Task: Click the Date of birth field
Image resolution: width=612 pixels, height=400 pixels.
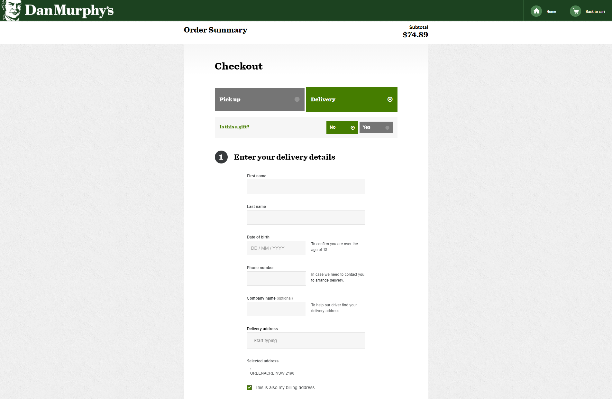Action: pyautogui.click(x=276, y=248)
